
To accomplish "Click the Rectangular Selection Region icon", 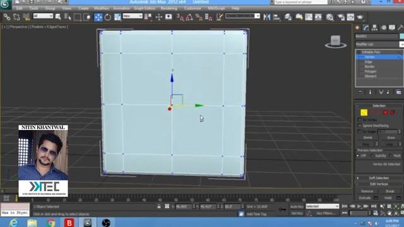I will click(x=77, y=17).
